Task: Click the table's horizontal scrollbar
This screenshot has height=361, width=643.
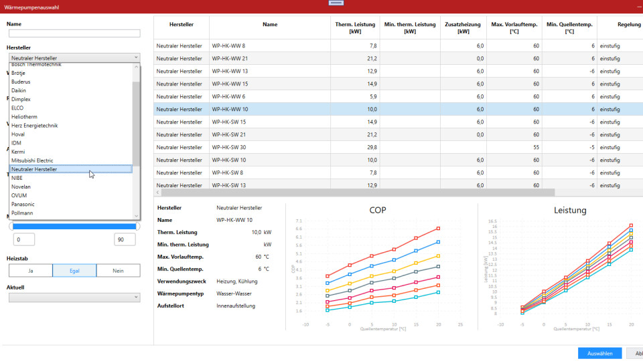Action: [355, 193]
